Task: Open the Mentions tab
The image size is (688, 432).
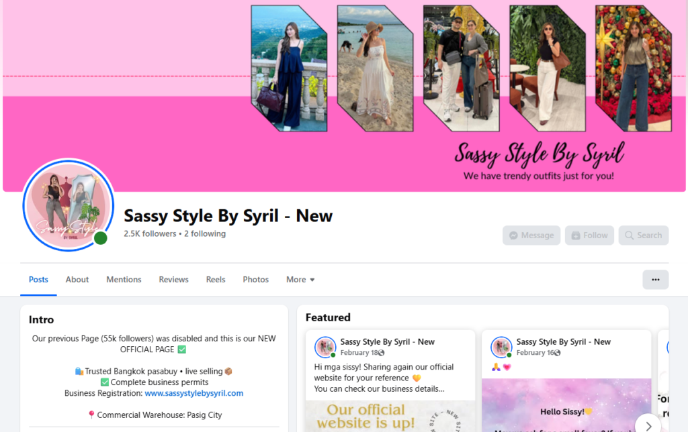Action: pos(124,280)
